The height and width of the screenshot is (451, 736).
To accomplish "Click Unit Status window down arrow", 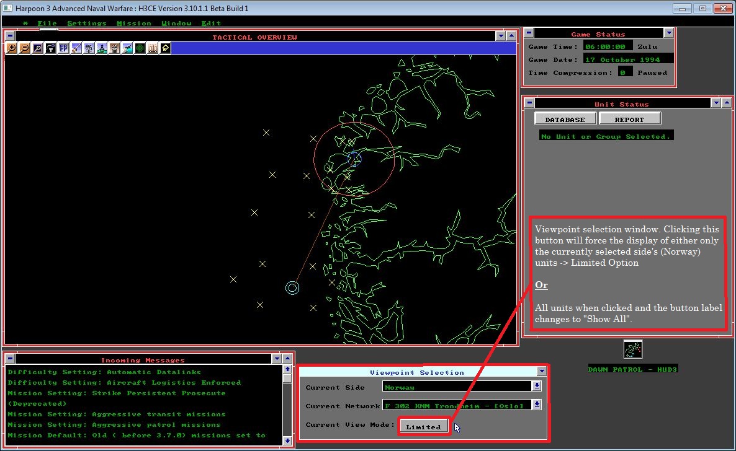I will point(716,103).
